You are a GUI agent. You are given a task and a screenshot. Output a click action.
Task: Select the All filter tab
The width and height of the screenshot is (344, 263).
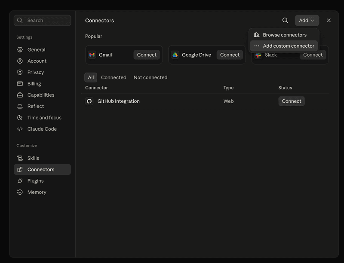click(x=91, y=77)
